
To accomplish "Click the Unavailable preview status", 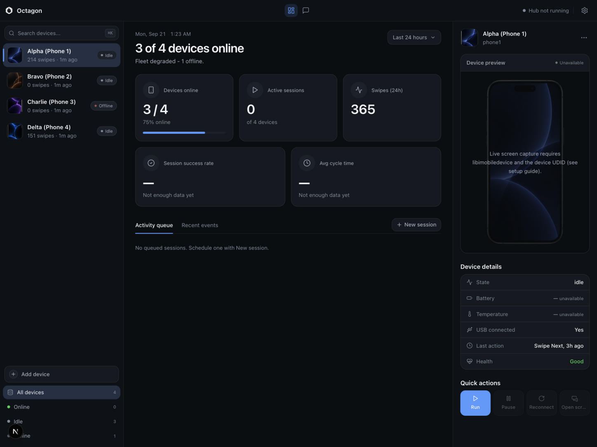I will click(x=569, y=63).
